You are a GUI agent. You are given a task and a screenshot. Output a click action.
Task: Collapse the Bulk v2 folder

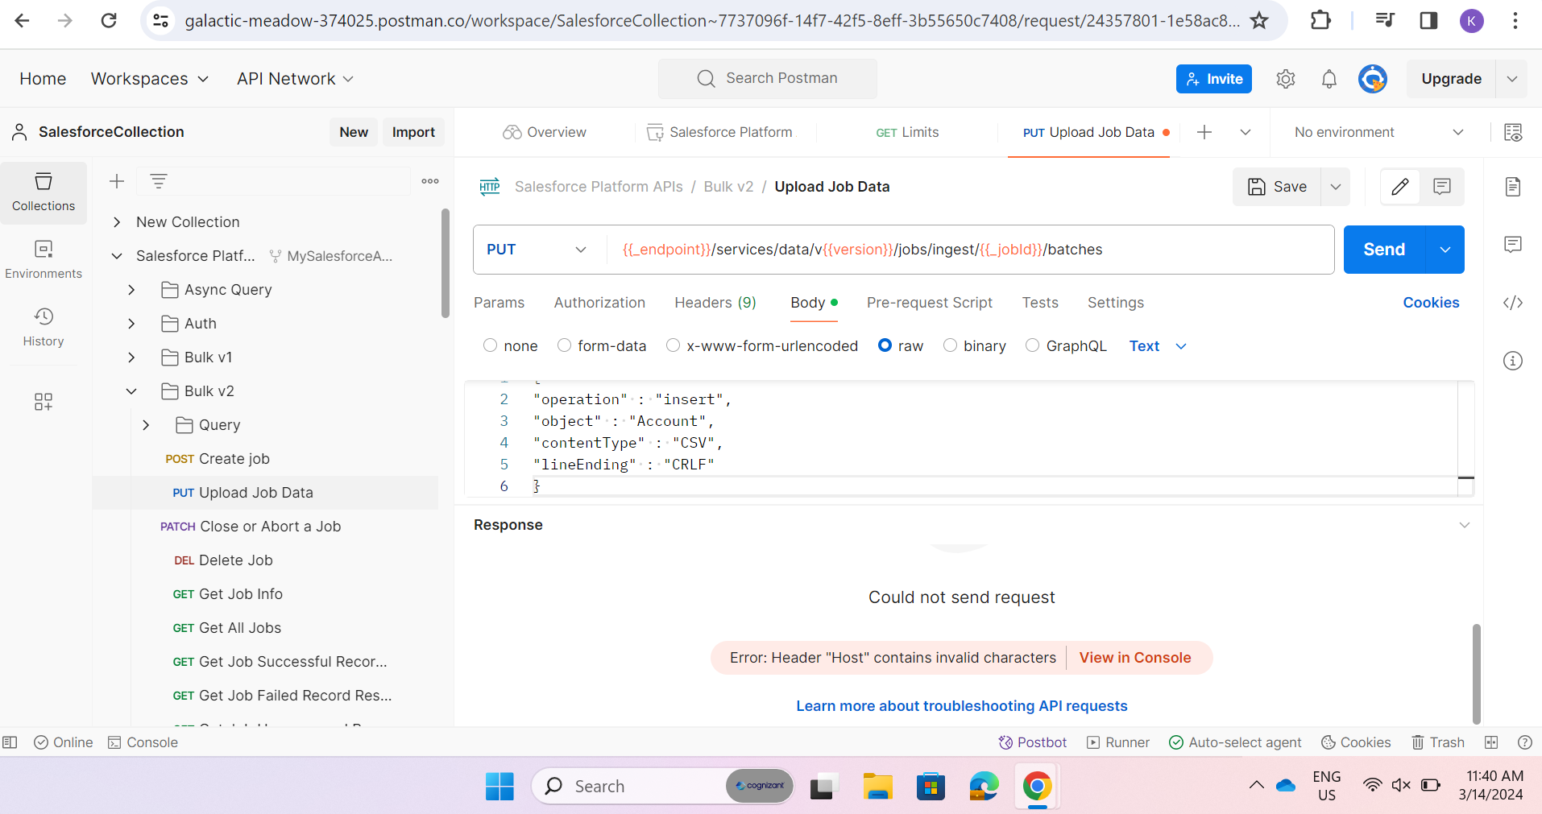131,391
